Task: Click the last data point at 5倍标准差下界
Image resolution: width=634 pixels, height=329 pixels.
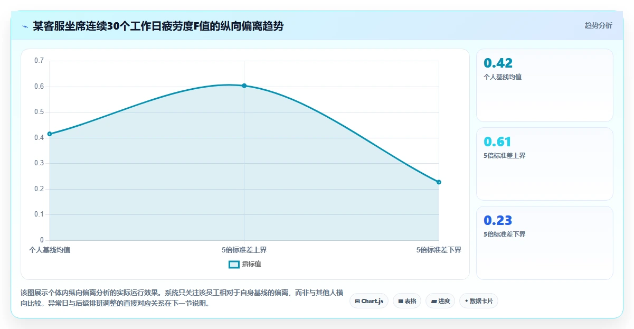Action: pos(439,182)
